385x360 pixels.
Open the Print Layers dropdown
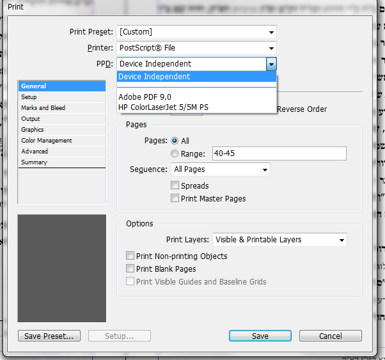tap(279, 240)
